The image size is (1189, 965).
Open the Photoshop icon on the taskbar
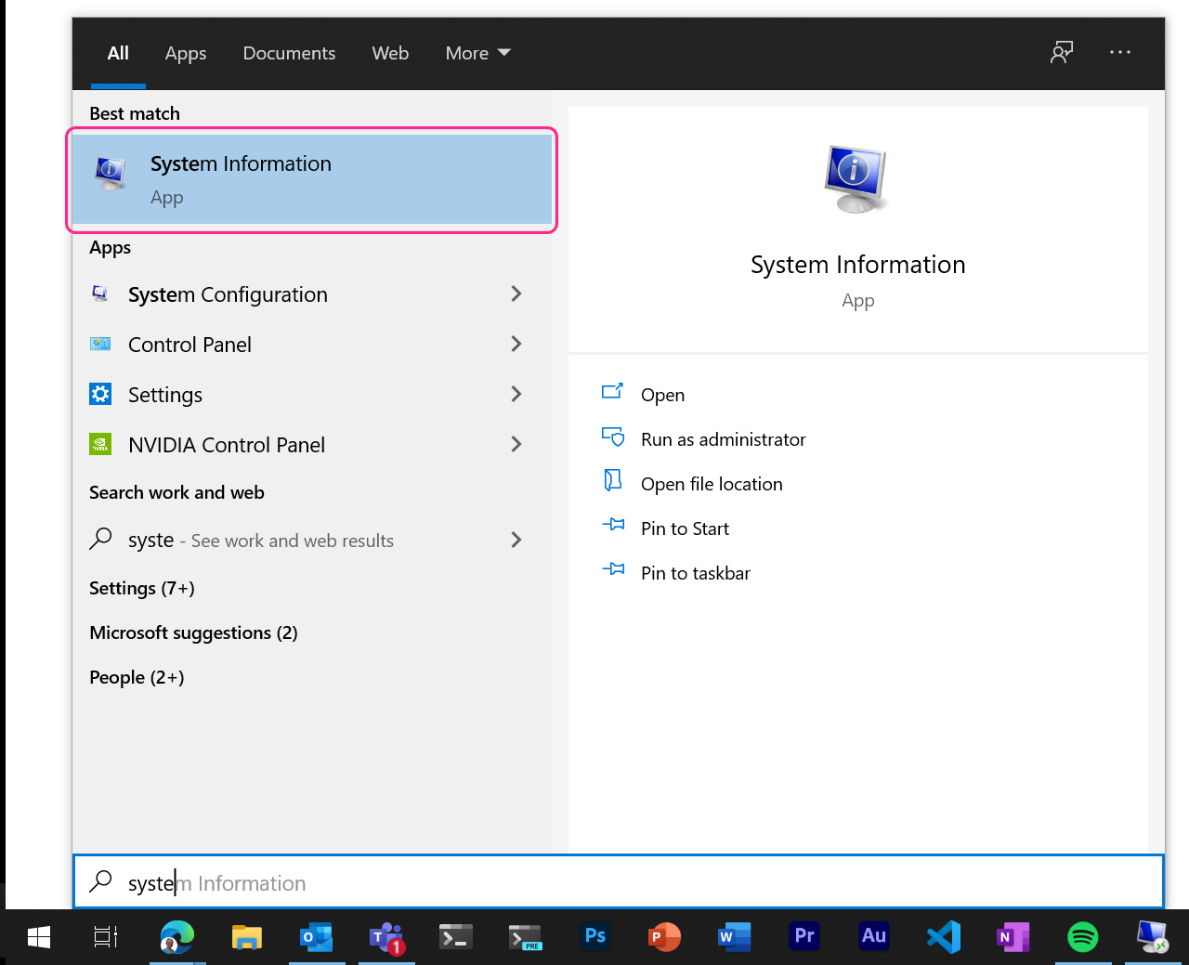click(x=595, y=937)
